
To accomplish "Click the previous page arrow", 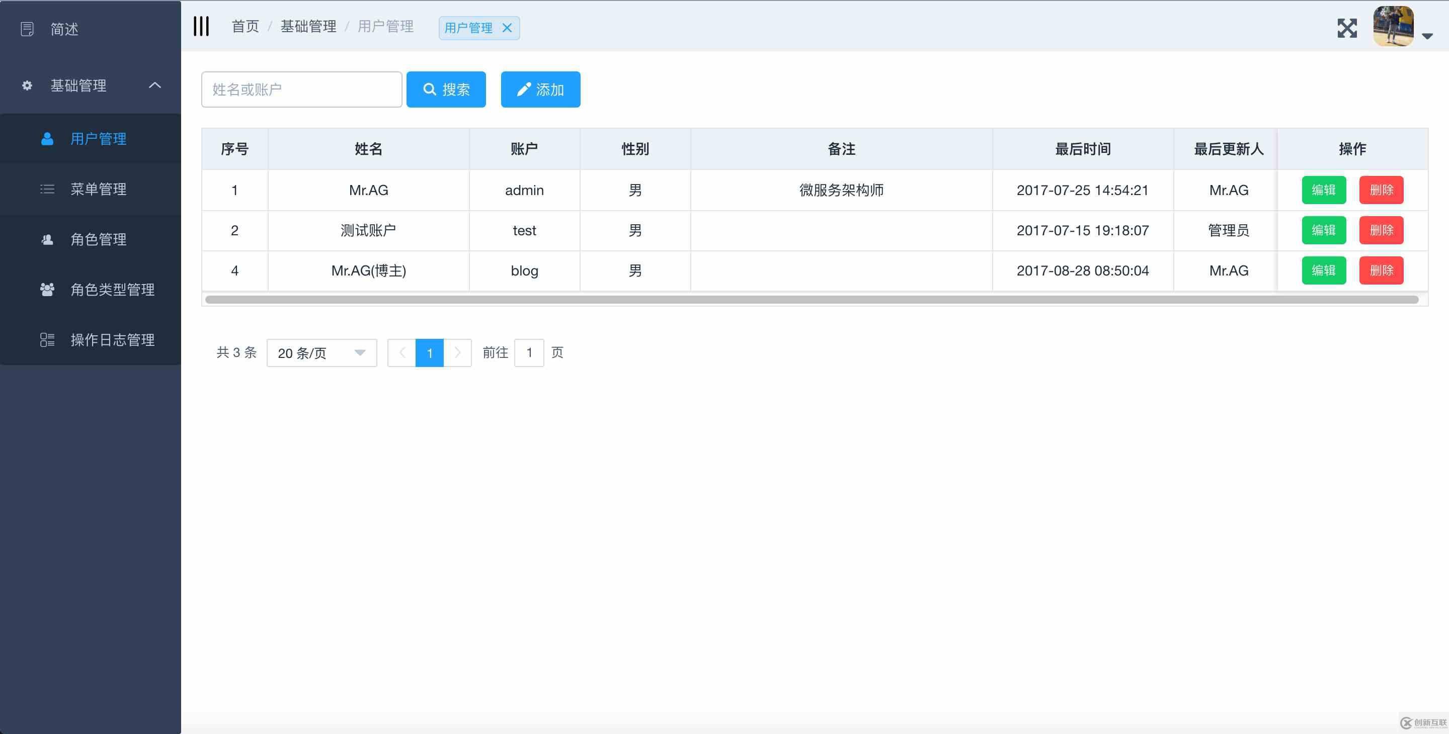I will tap(401, 353).
